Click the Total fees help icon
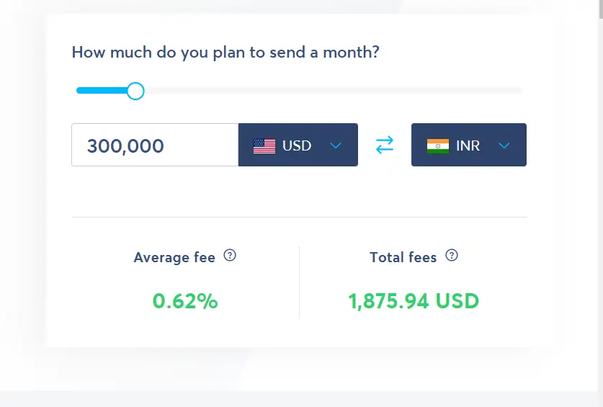603x407 pixels. click(x=452, y=256)
